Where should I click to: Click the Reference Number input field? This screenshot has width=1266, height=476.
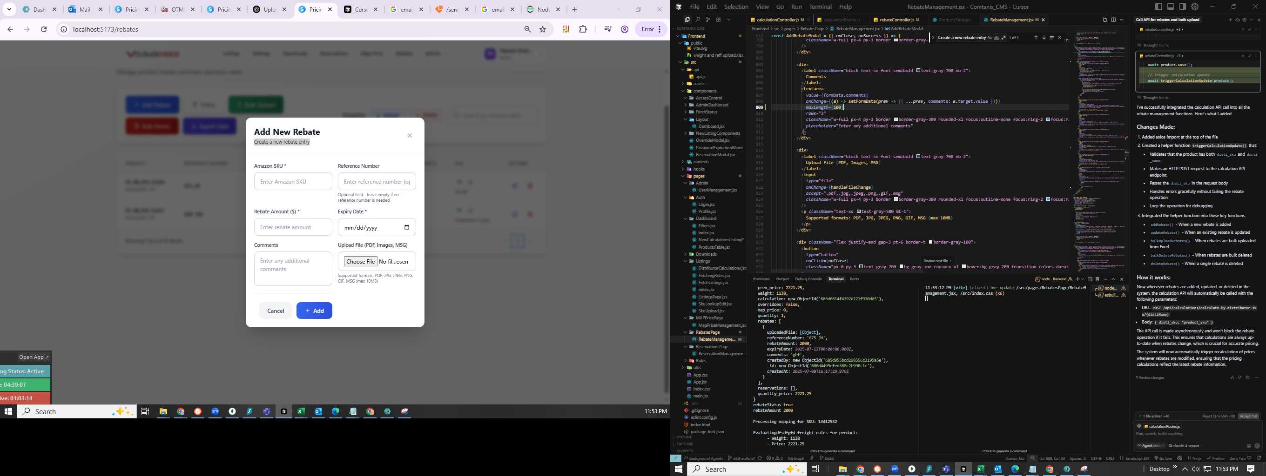pos(377,181)
